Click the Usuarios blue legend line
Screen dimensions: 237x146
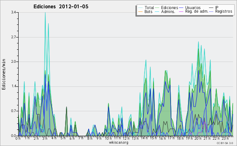(x=181, y=8)
